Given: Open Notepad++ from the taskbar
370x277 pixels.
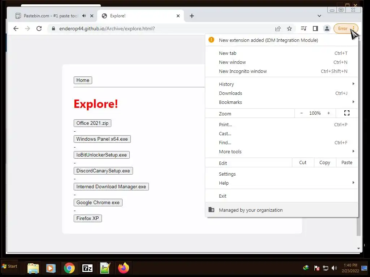Looking at the screenshot, I should (x=105, y=268).
